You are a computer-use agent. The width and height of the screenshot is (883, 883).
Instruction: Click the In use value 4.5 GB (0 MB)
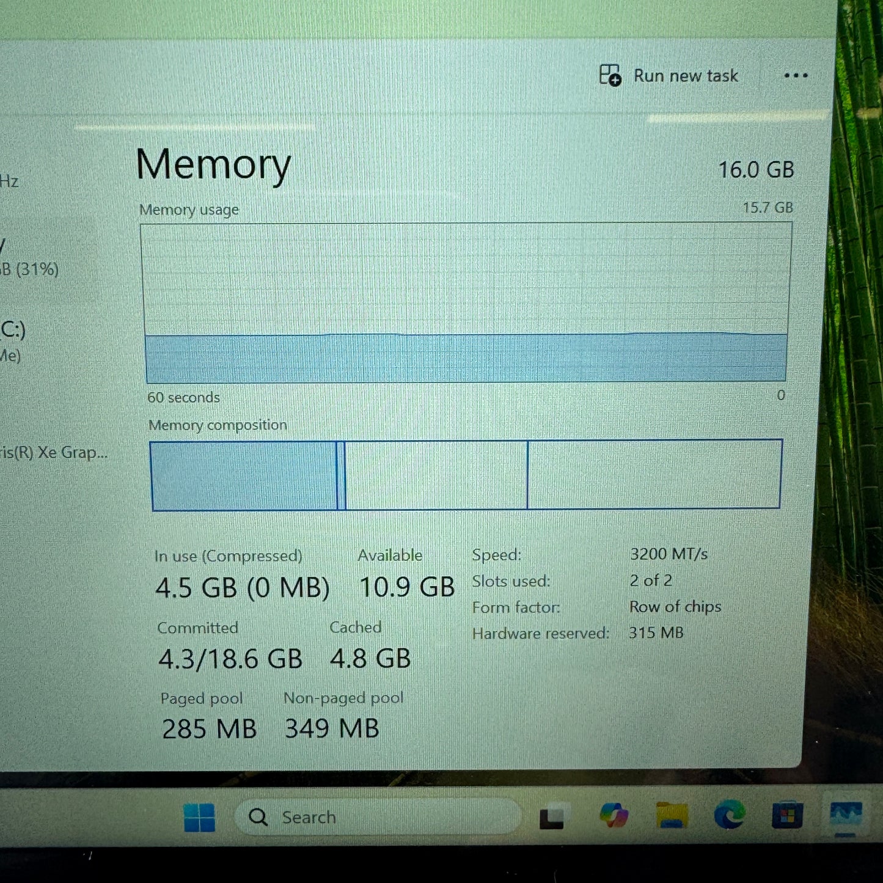coord(242,588)
